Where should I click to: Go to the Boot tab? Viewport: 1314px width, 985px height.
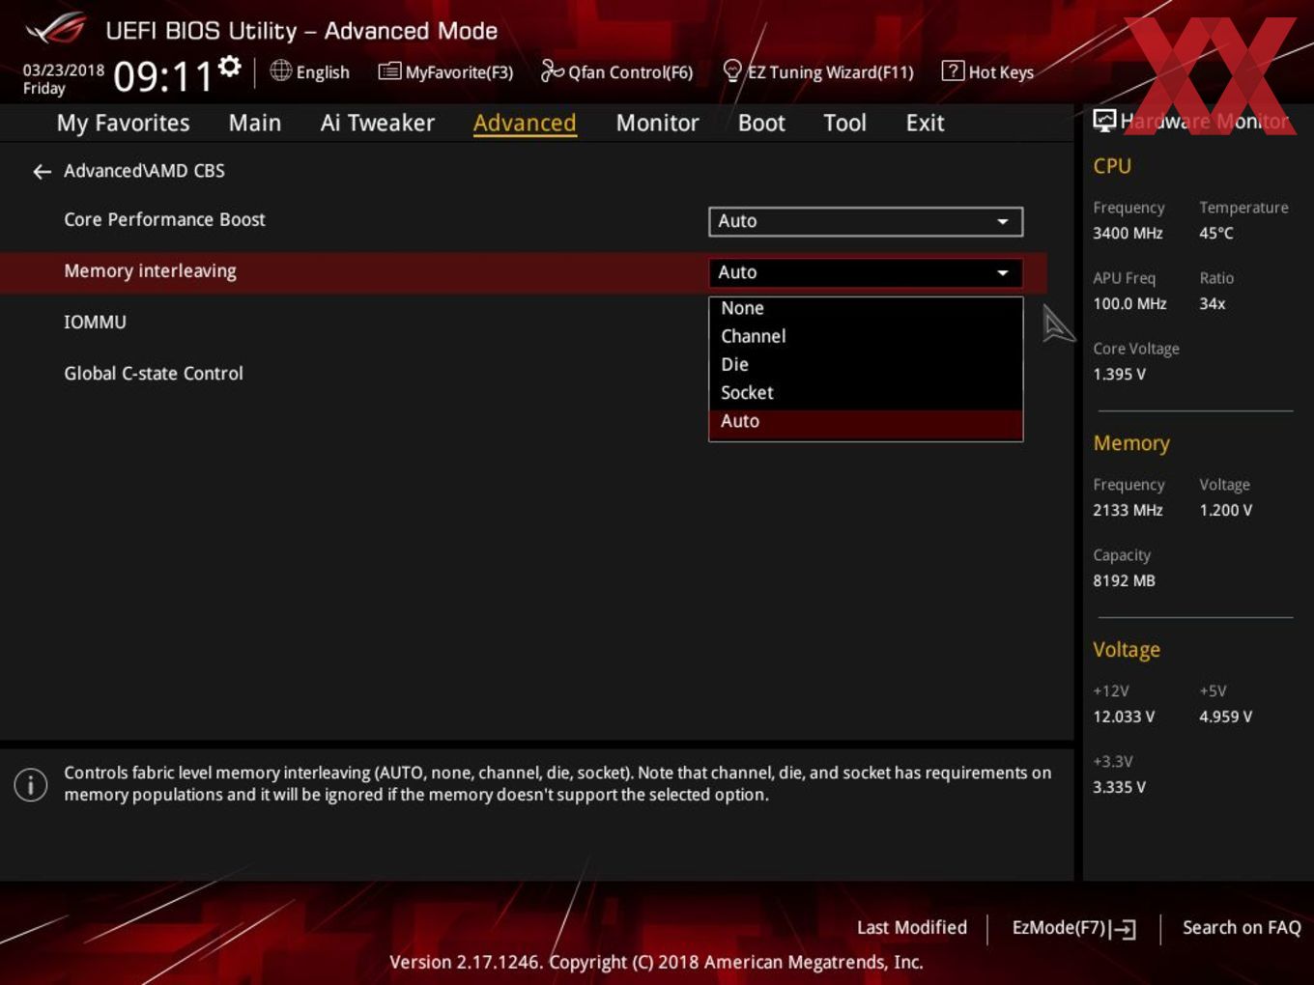tap(761, 124)
